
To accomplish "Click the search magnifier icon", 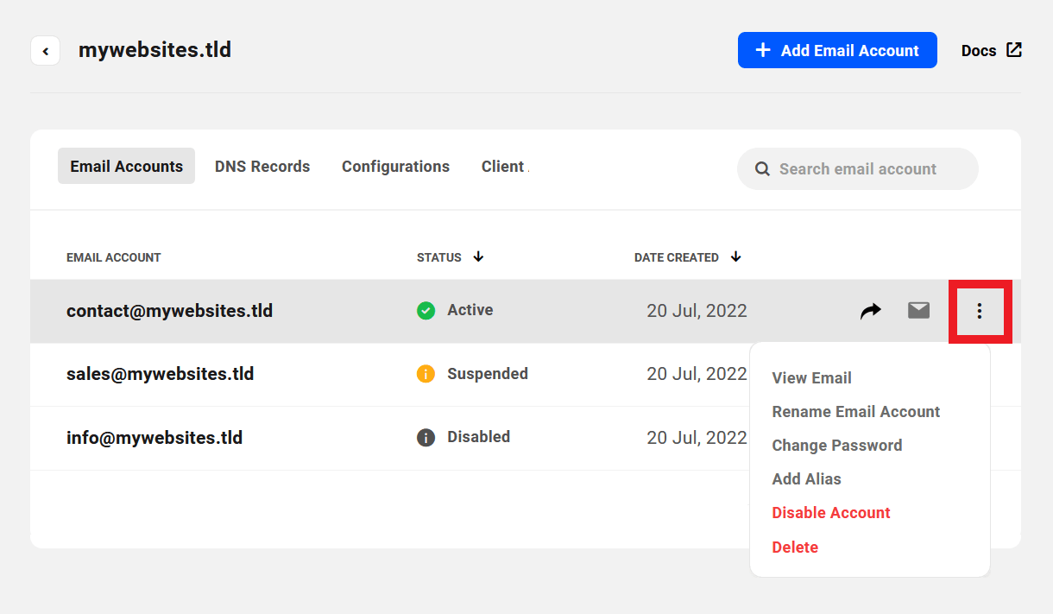I will click(x=762, y=169).
